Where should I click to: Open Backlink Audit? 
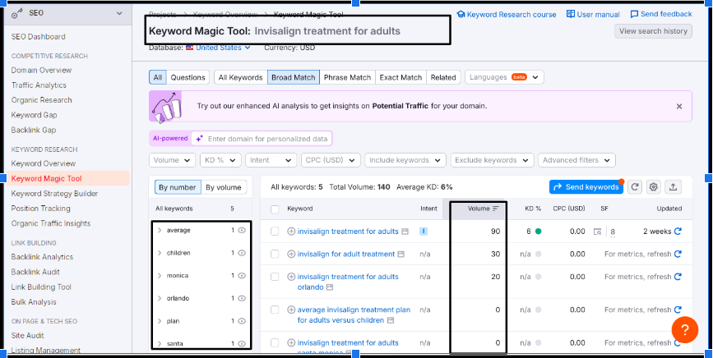point(35,273)
